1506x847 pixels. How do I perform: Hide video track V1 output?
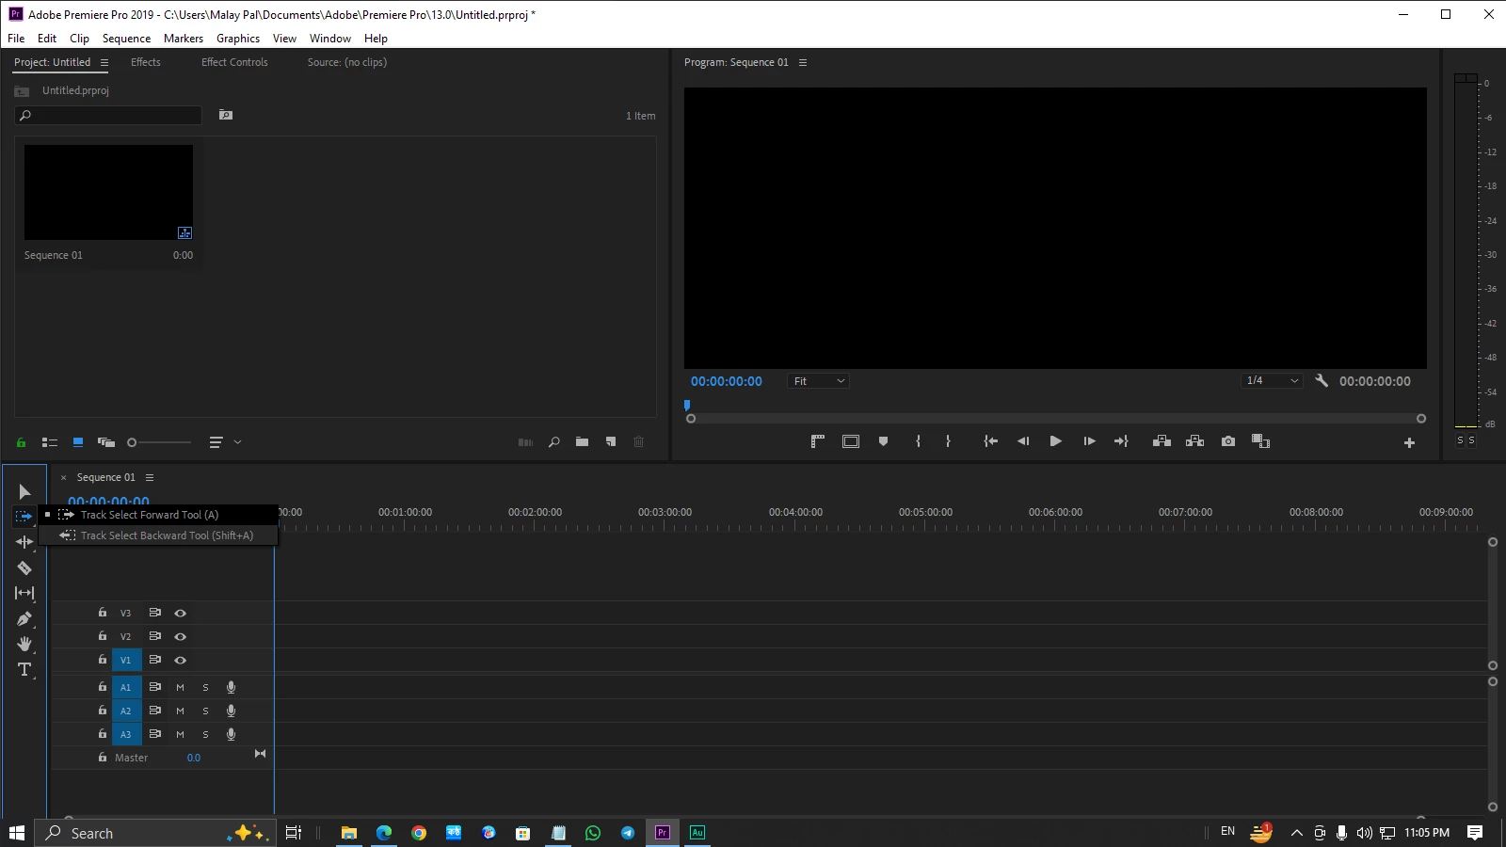tap(180, 660)
